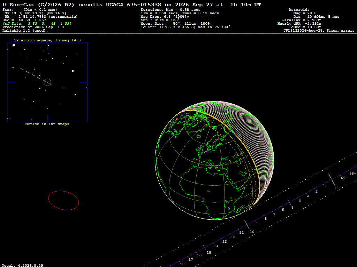Click the JPL orbit source text

coord(319,31)
